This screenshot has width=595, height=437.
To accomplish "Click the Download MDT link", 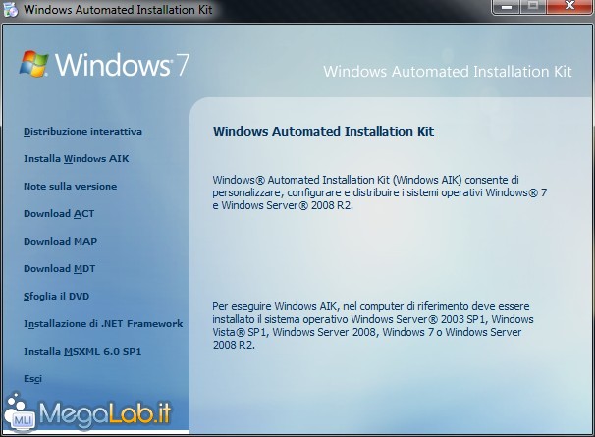I will (x=59, y=268).
